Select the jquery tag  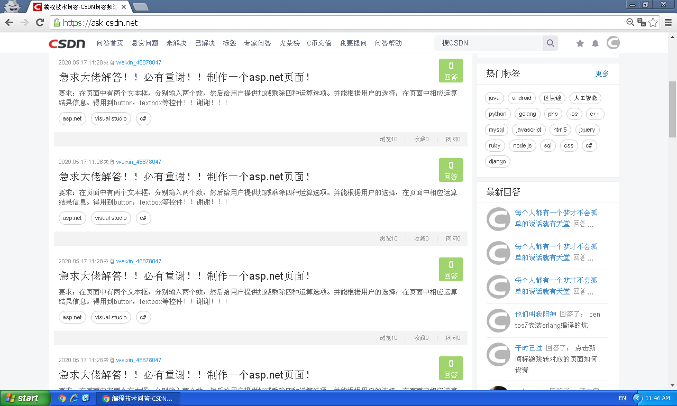pos(587,130)
